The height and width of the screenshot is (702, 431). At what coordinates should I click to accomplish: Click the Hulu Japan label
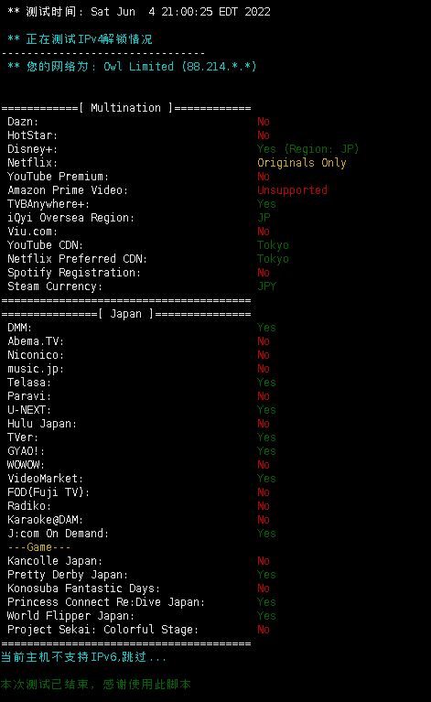coord(42,424)
